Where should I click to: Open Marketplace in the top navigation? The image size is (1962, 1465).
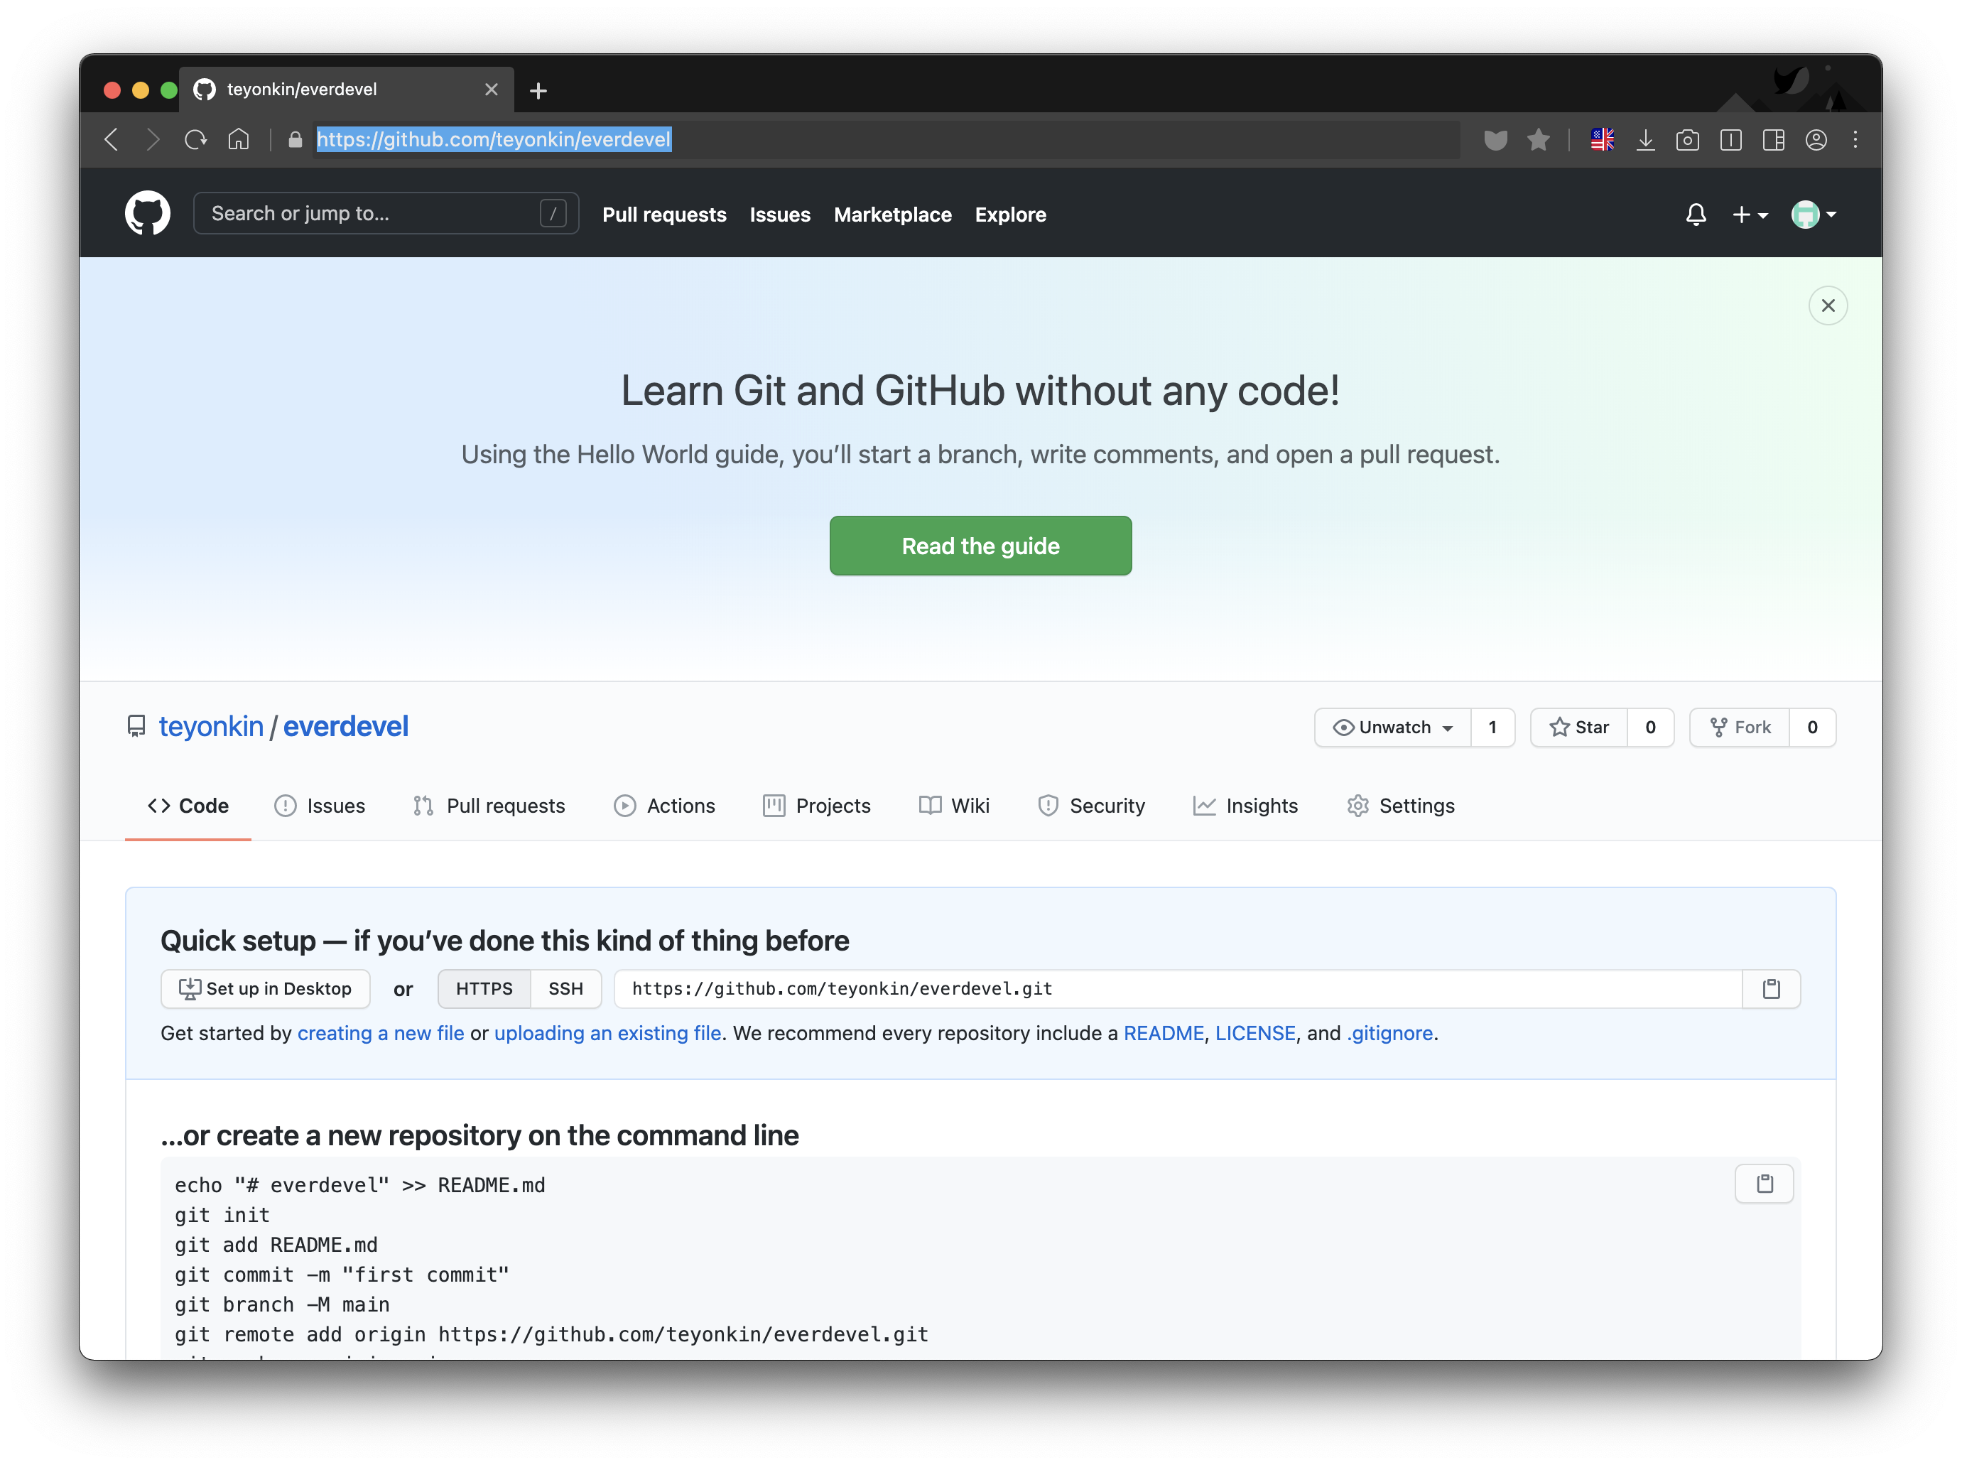892,215
